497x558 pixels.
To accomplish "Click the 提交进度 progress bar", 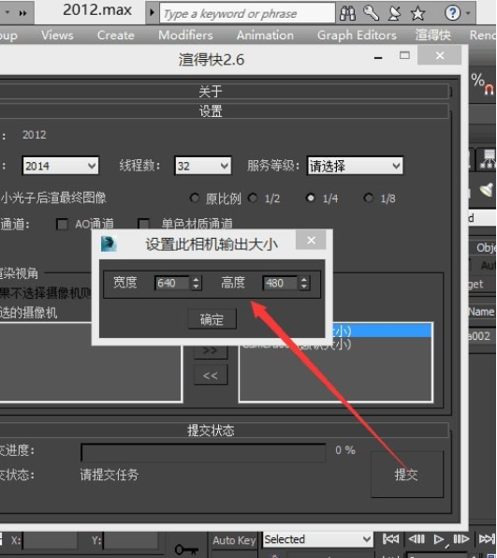I will pos(203,452).
